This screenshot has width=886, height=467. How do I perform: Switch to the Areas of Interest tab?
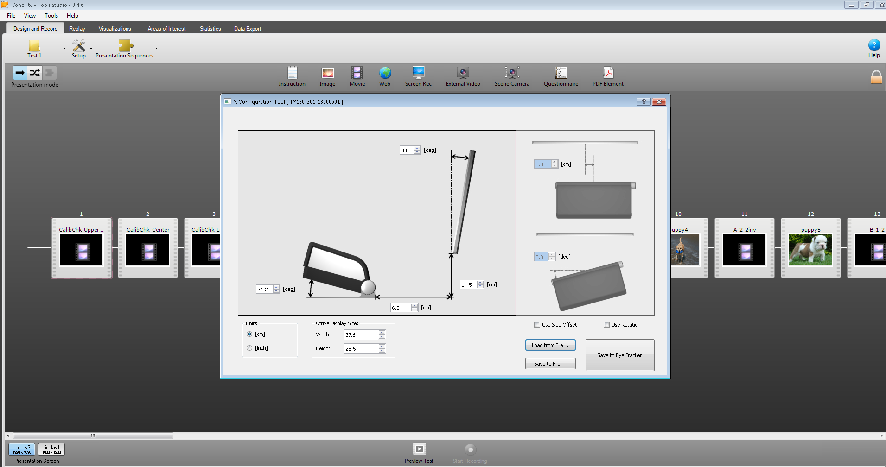[166, 29]
